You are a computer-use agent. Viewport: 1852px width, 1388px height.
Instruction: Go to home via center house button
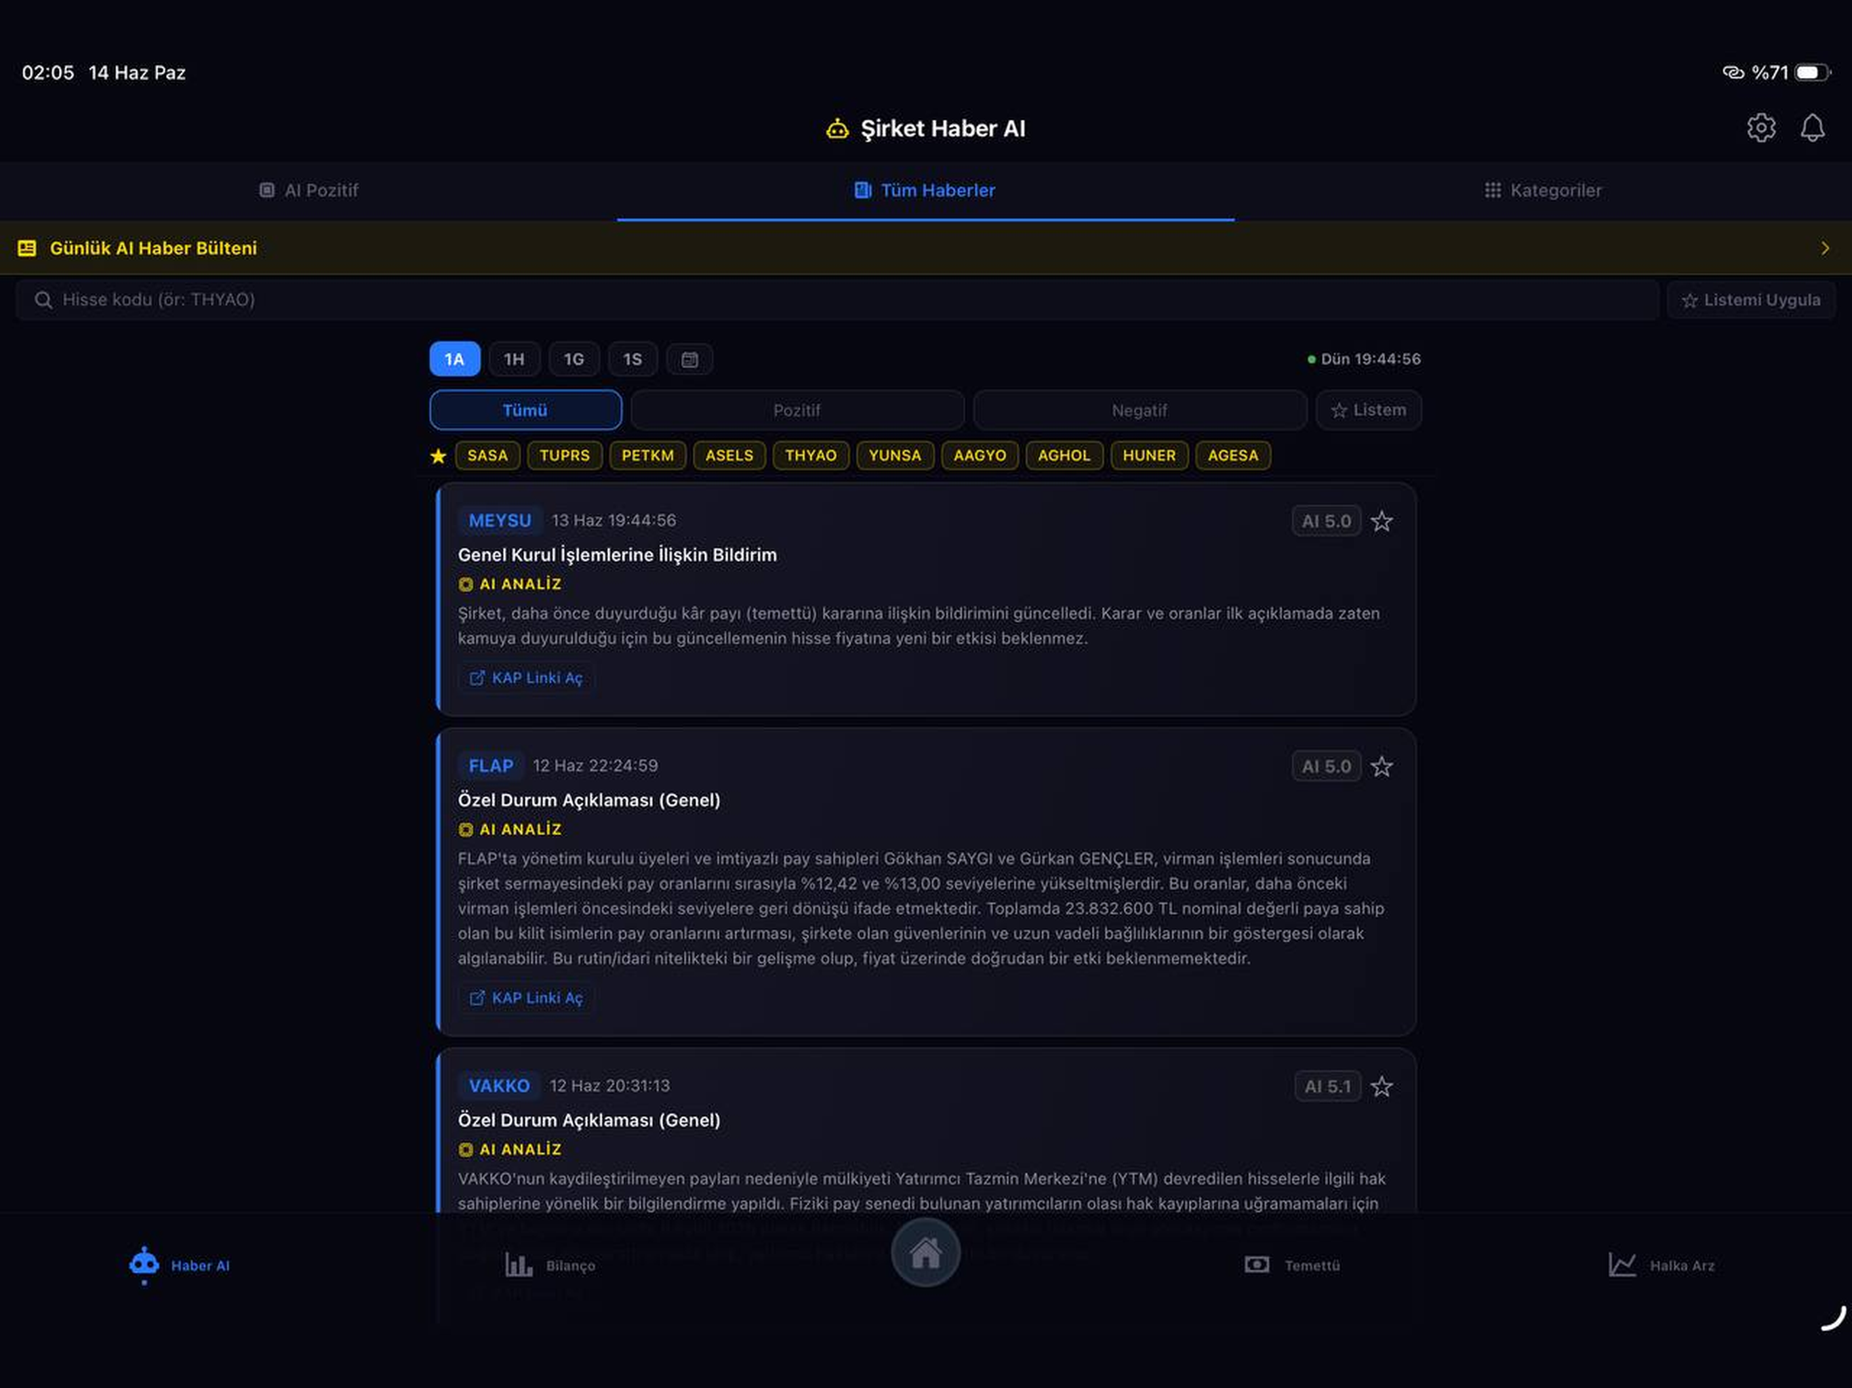point(925,1252)
